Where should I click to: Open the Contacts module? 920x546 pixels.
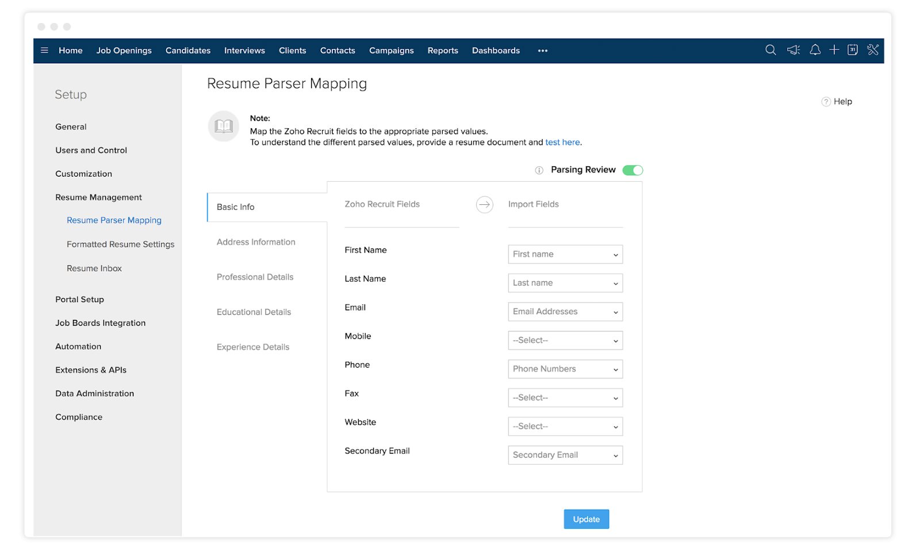tap(338, 51)
